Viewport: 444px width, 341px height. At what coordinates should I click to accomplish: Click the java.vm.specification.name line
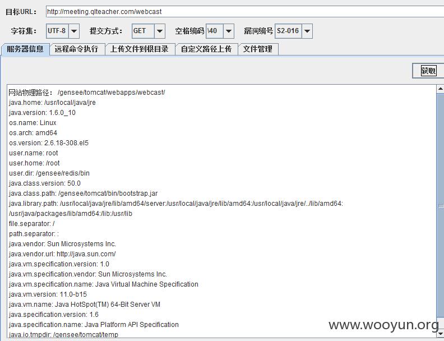pos(103,284)
